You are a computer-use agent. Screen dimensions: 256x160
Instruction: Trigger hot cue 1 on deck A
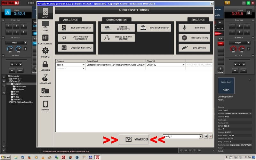click(x=9, y=26)
